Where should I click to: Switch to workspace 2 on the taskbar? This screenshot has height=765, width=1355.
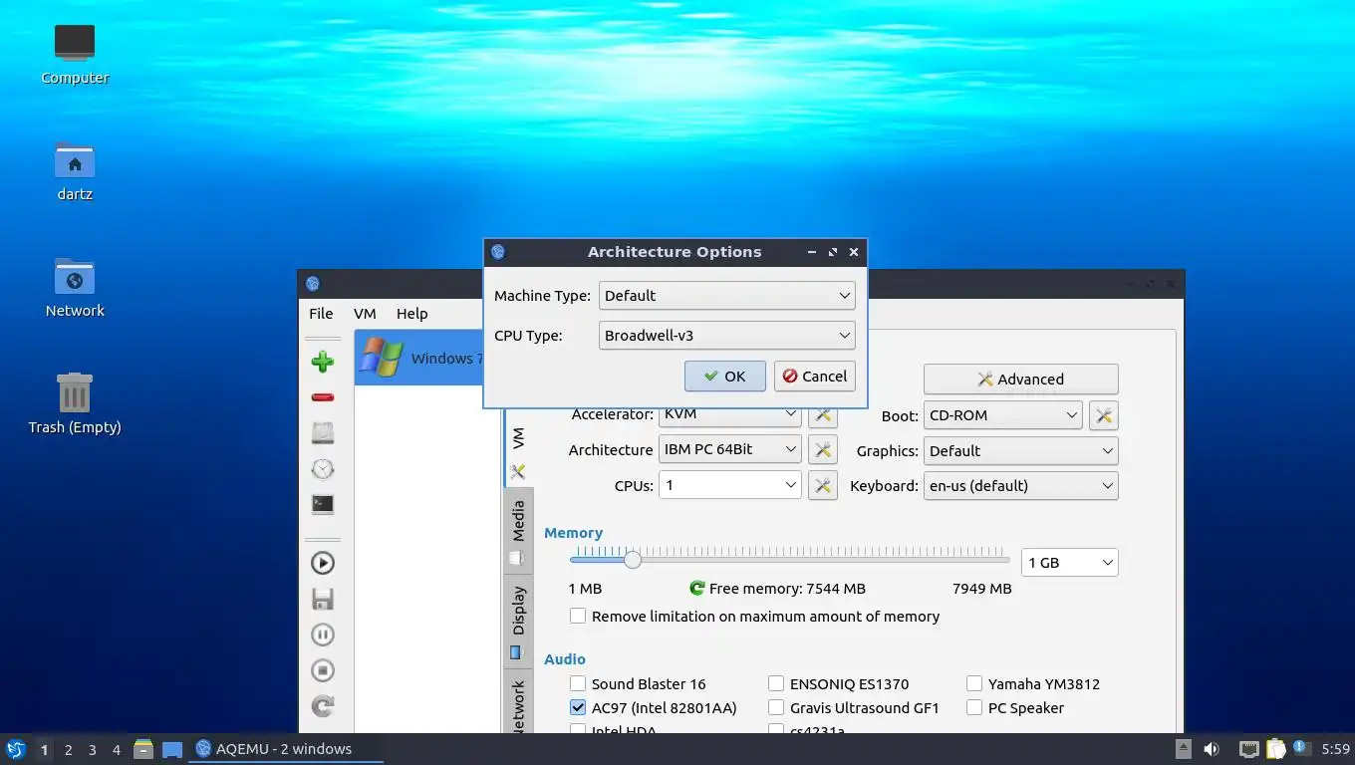pyautogui.click(x=68, y=750)
